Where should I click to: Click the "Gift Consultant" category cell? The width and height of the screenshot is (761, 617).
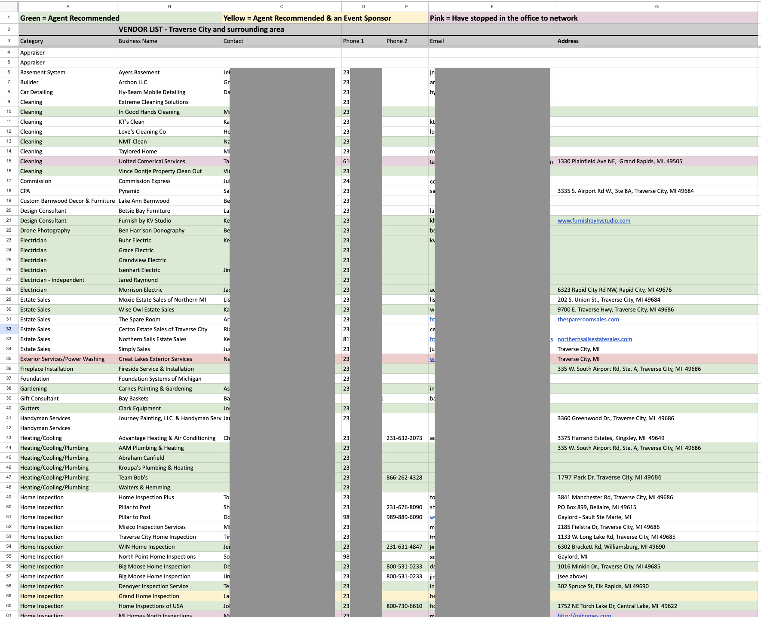[x=68, y=398]
